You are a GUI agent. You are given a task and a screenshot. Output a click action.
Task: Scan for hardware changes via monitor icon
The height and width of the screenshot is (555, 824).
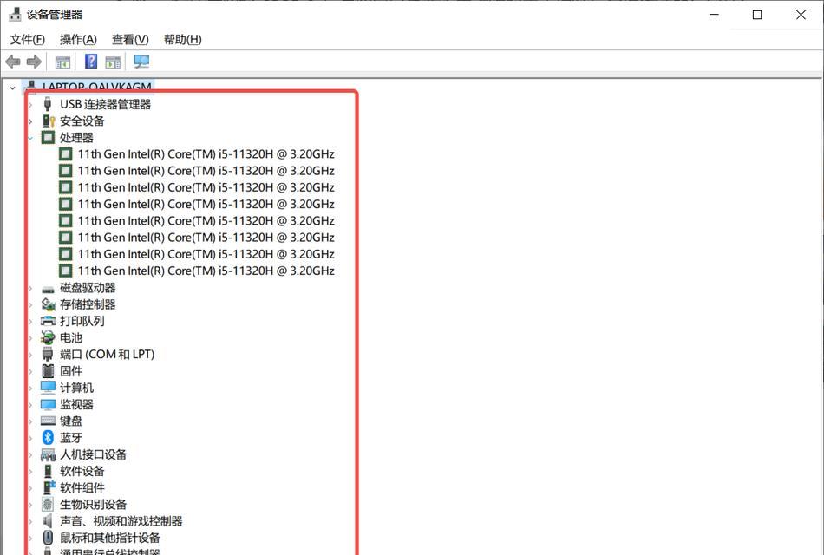tap(141, 62)
